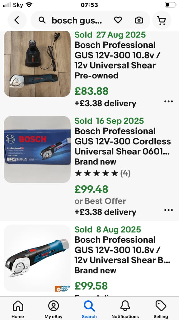Open Notifications bell tab
Screen dimensions: 179x320
(x=125, y=309)
